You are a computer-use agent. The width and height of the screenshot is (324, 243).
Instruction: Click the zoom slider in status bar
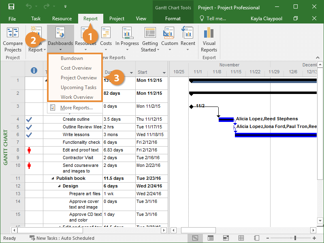295,238
